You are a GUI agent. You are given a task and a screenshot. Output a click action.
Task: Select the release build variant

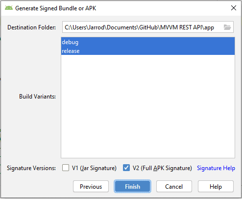coord(148,51)
